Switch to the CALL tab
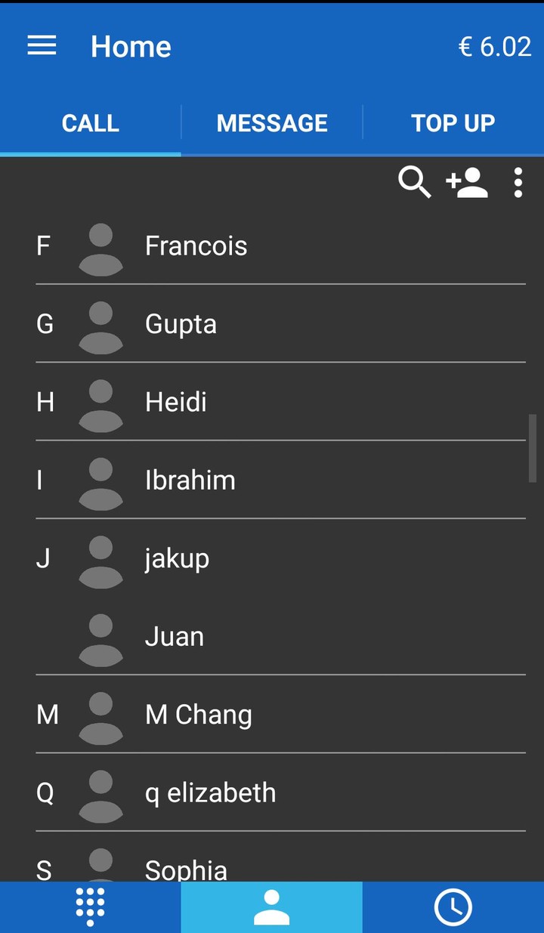Image resolution: width=544 pixels, height=933 pixels. click(91, 123)
